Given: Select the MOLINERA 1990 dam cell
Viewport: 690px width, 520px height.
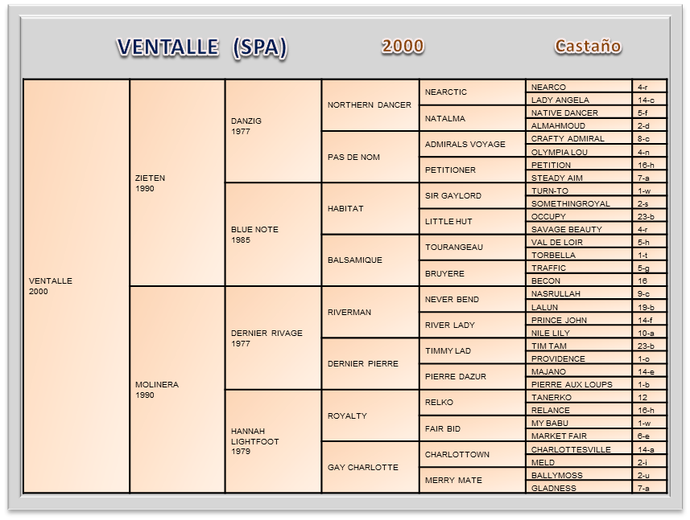Looking at the screenshot, I should pyautogui.click(x=176, y=389).
